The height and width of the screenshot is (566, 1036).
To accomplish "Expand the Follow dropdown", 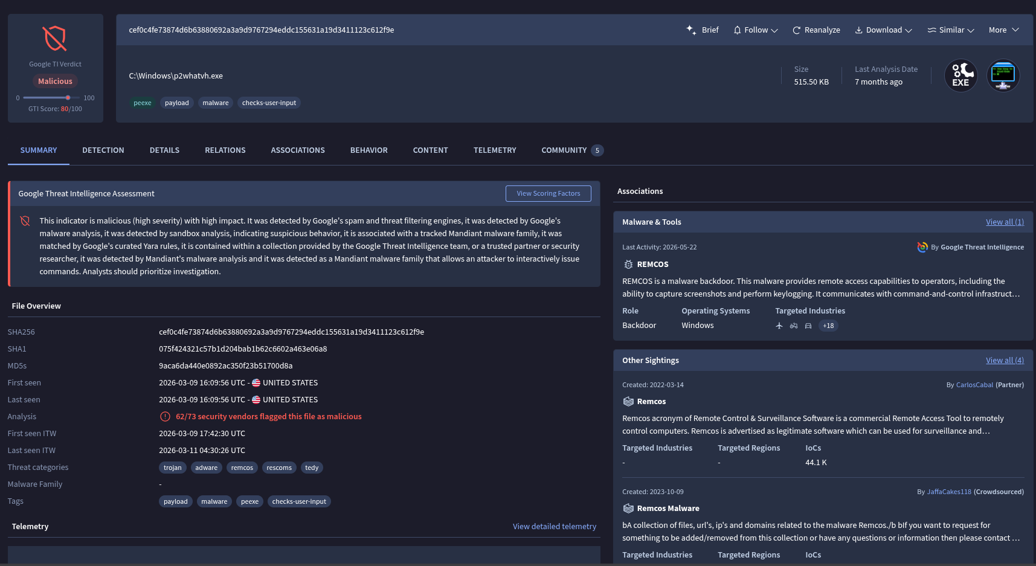I will coord(774,30).
